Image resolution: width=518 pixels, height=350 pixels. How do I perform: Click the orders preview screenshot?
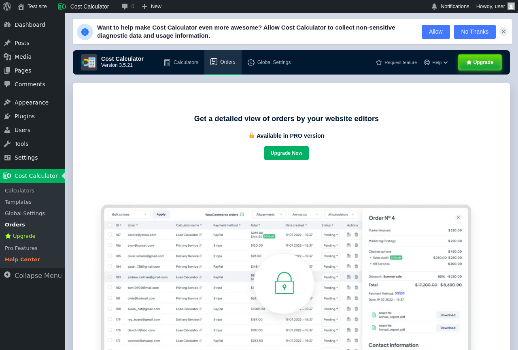286,277
